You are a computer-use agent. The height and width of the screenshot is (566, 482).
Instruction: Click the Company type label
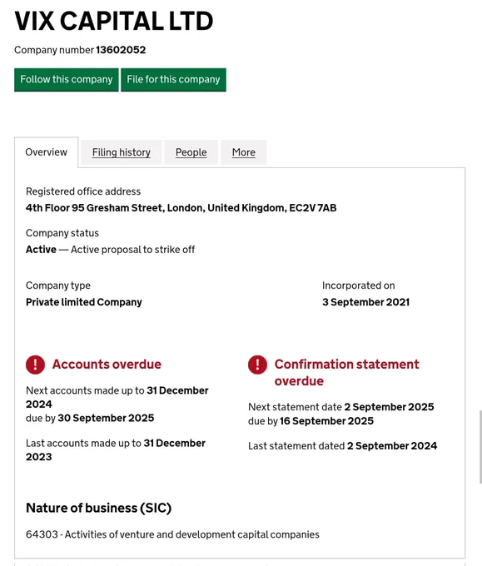point(58,285)
